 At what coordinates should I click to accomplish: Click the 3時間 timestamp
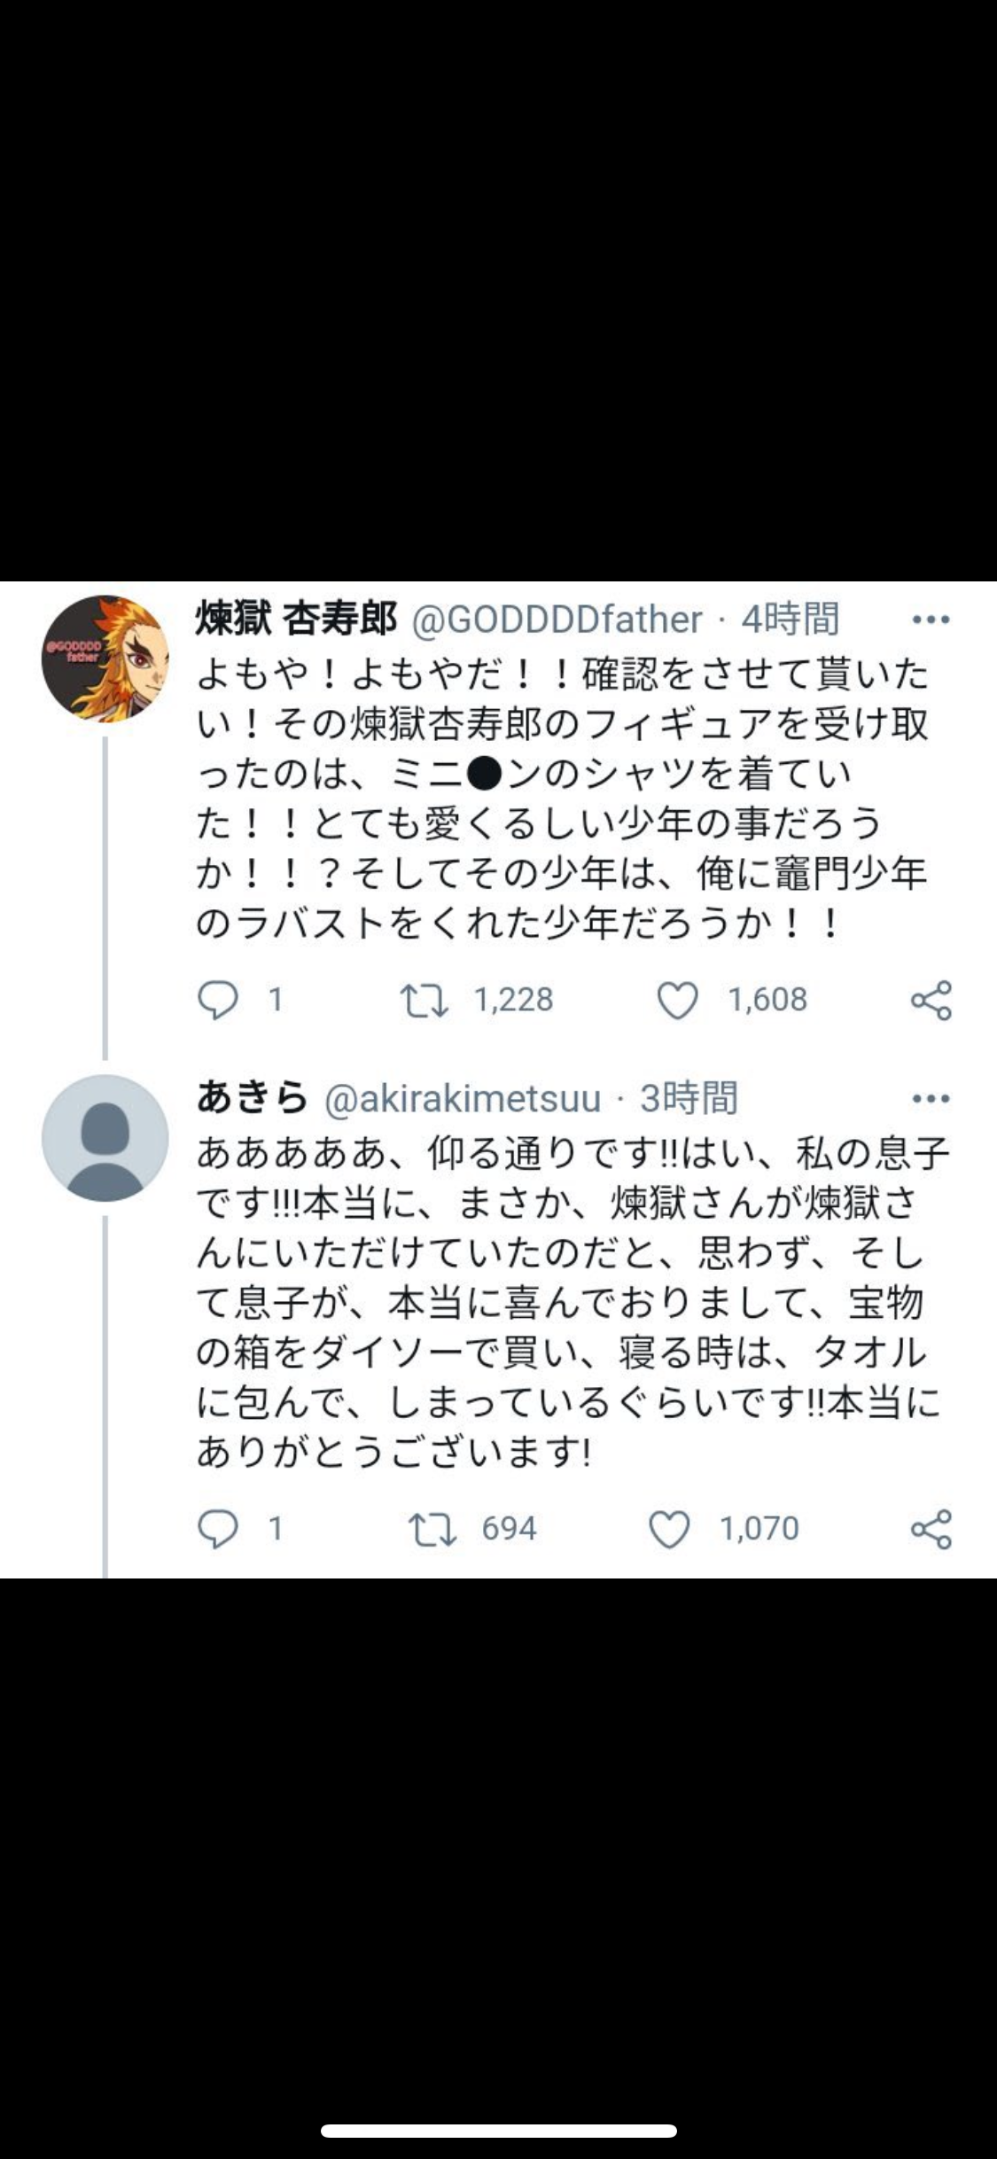[x=689, y=1098]
